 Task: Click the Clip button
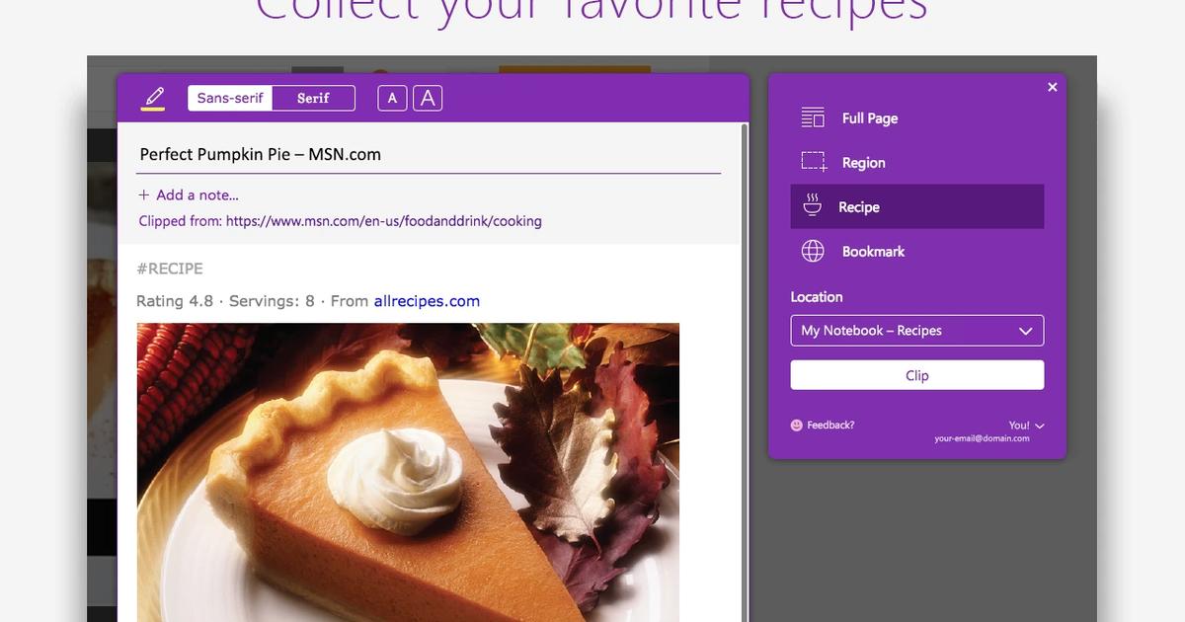tap(917, 375)
